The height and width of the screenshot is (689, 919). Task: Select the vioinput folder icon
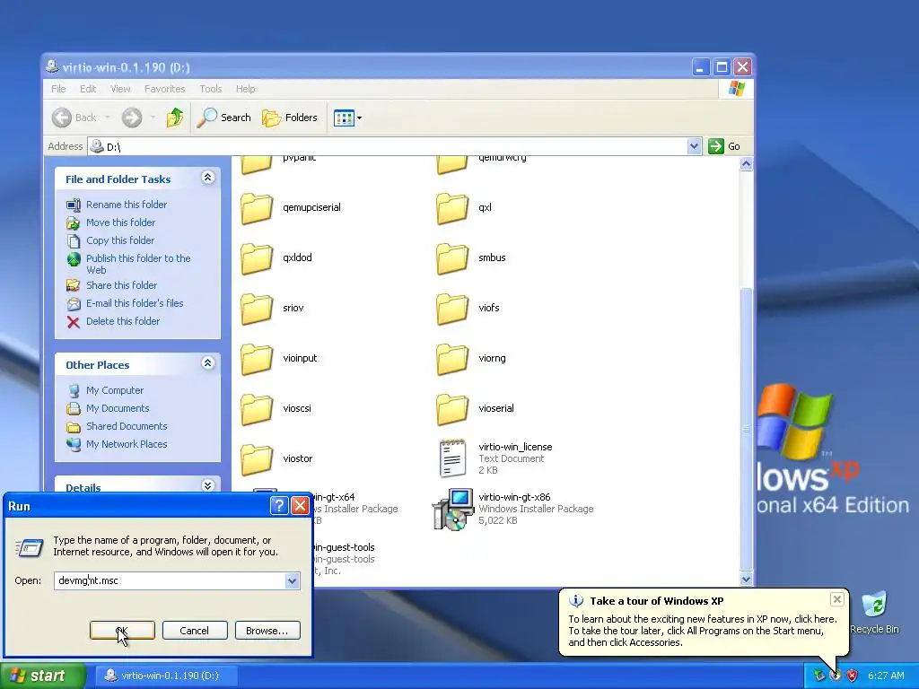(x=257, y=359)
